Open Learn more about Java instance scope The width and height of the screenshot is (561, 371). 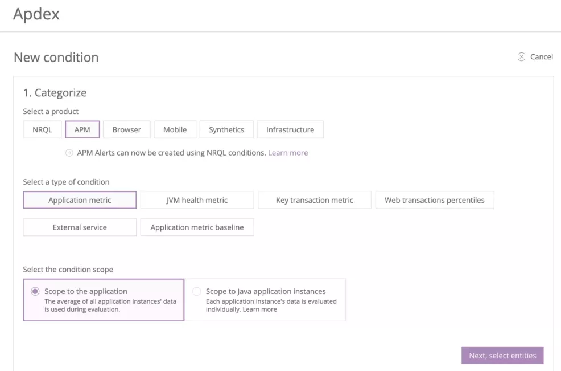[x=260, y=309]
